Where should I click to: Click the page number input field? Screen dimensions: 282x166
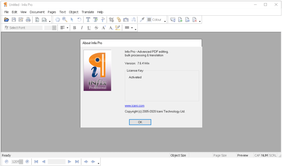pos(56,162)
